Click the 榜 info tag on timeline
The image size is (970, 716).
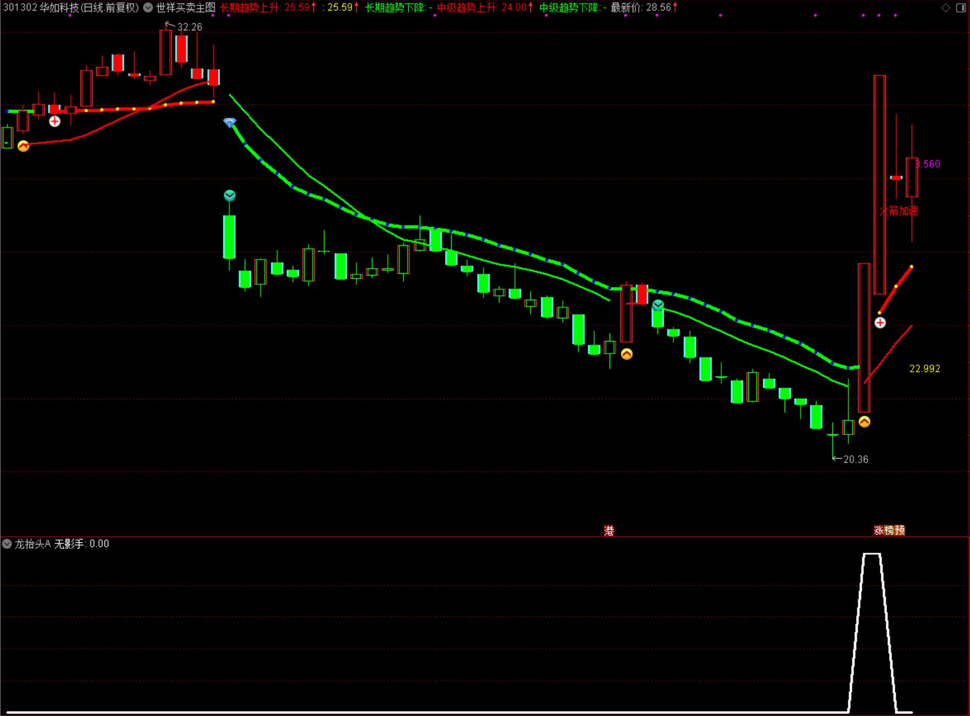click(x=889, y=530)
